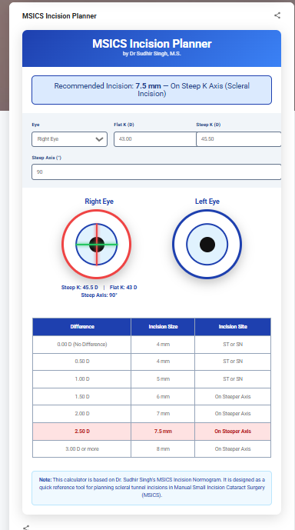
Task: Click the '3.00 D or more' cell
Action: 82,449
